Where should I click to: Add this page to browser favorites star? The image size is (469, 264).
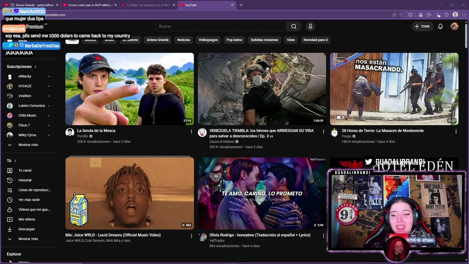[x=402, y=15]
